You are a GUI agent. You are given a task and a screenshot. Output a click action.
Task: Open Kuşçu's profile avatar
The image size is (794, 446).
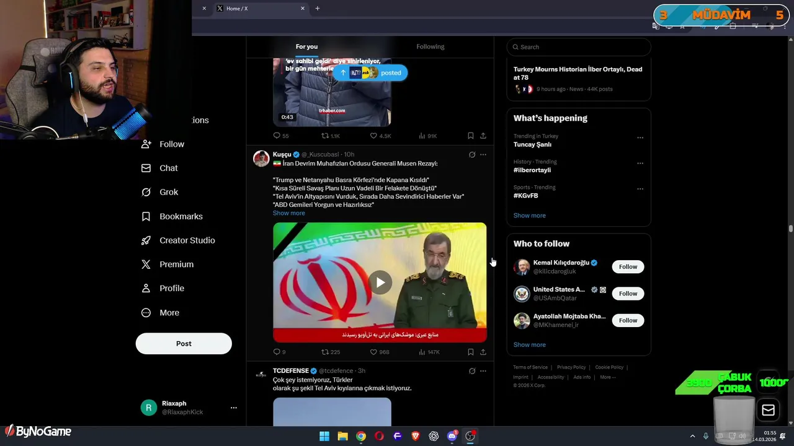261,159
